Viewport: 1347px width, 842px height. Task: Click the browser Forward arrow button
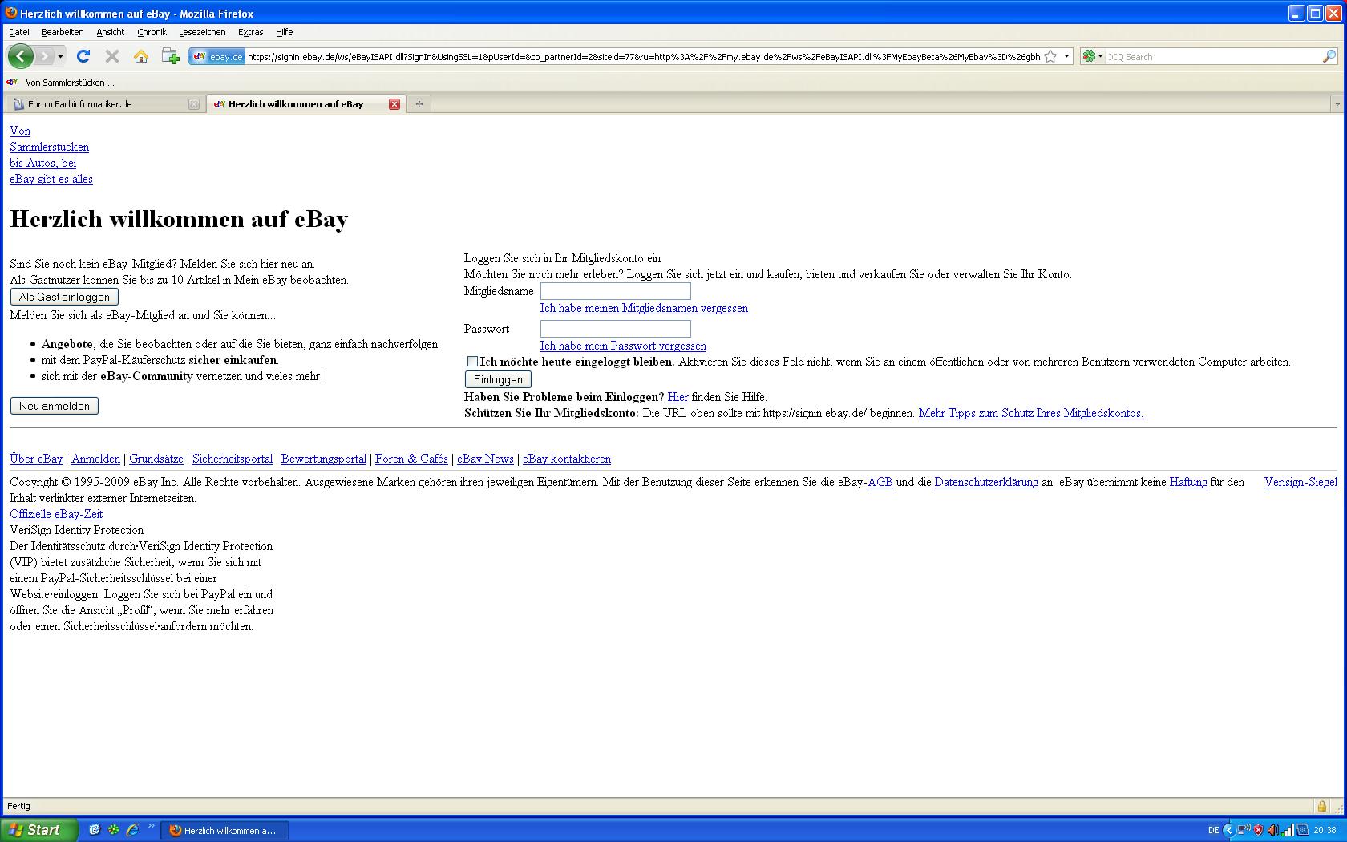point(45,56)
